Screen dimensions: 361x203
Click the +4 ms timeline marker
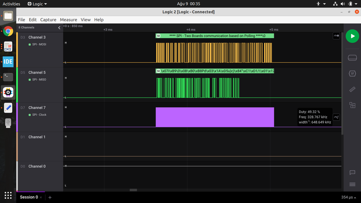[x=191, y=30]
